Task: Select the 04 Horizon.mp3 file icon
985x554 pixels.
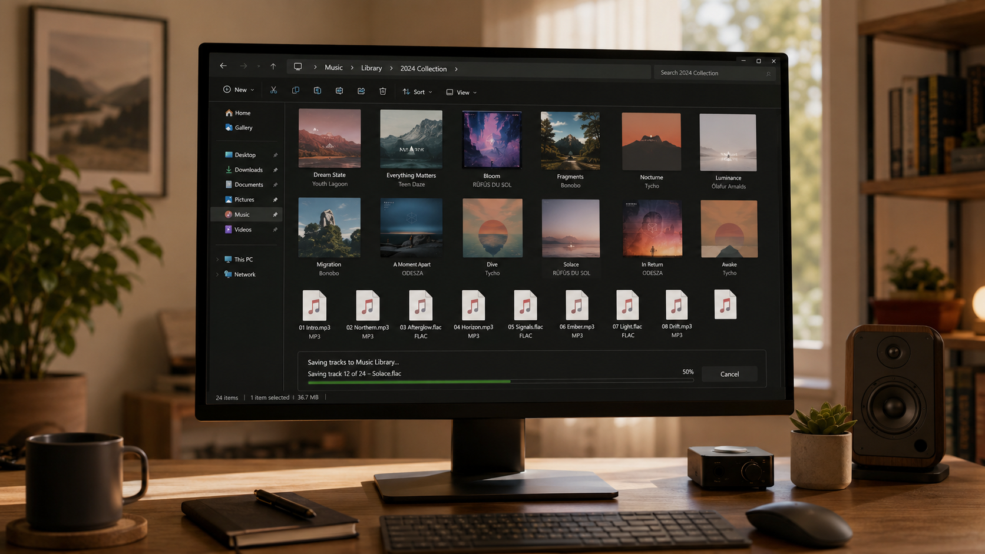Action: click(x=473, y=306)
